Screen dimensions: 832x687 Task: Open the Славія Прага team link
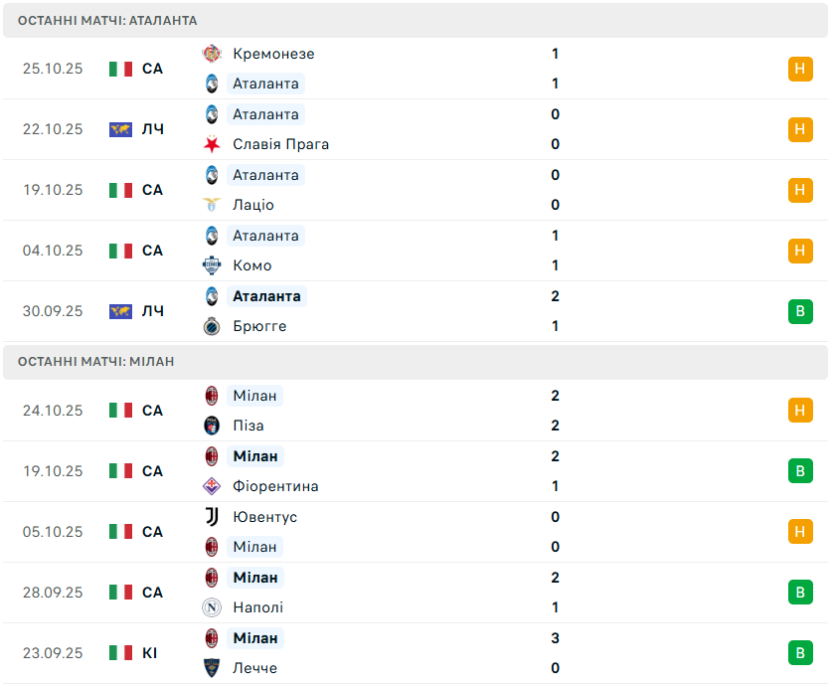click(x=280, y=144)
